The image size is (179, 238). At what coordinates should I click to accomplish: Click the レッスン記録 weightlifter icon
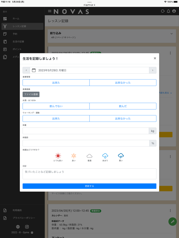[5, 26]
